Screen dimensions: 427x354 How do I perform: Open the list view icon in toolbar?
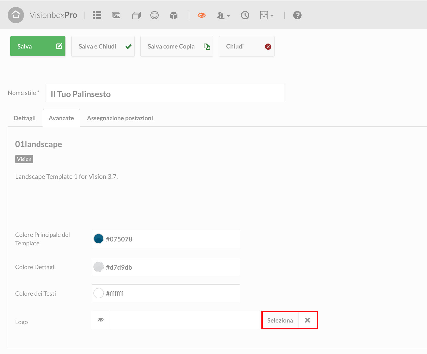point(97,15)
